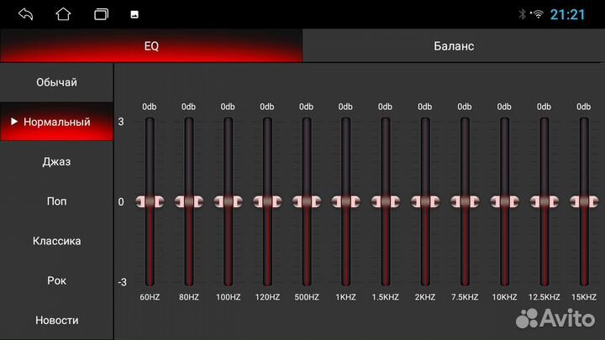Tap the image notification icon
Image resolution: width=605 pixels, height=340 pixels.
click(x=134, y=14)
